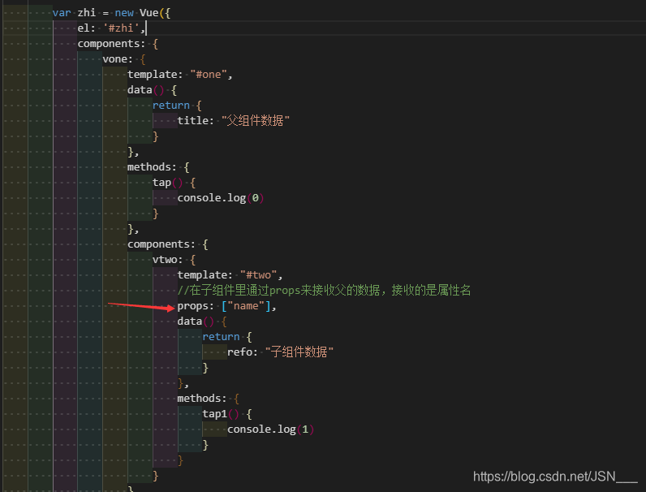
Task: Click the Vue constructor name
Action: coord(149,13)
